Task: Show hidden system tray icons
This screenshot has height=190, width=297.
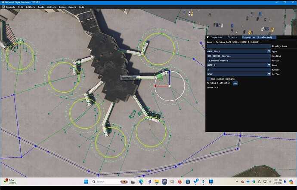Action: tap(237, 181)
